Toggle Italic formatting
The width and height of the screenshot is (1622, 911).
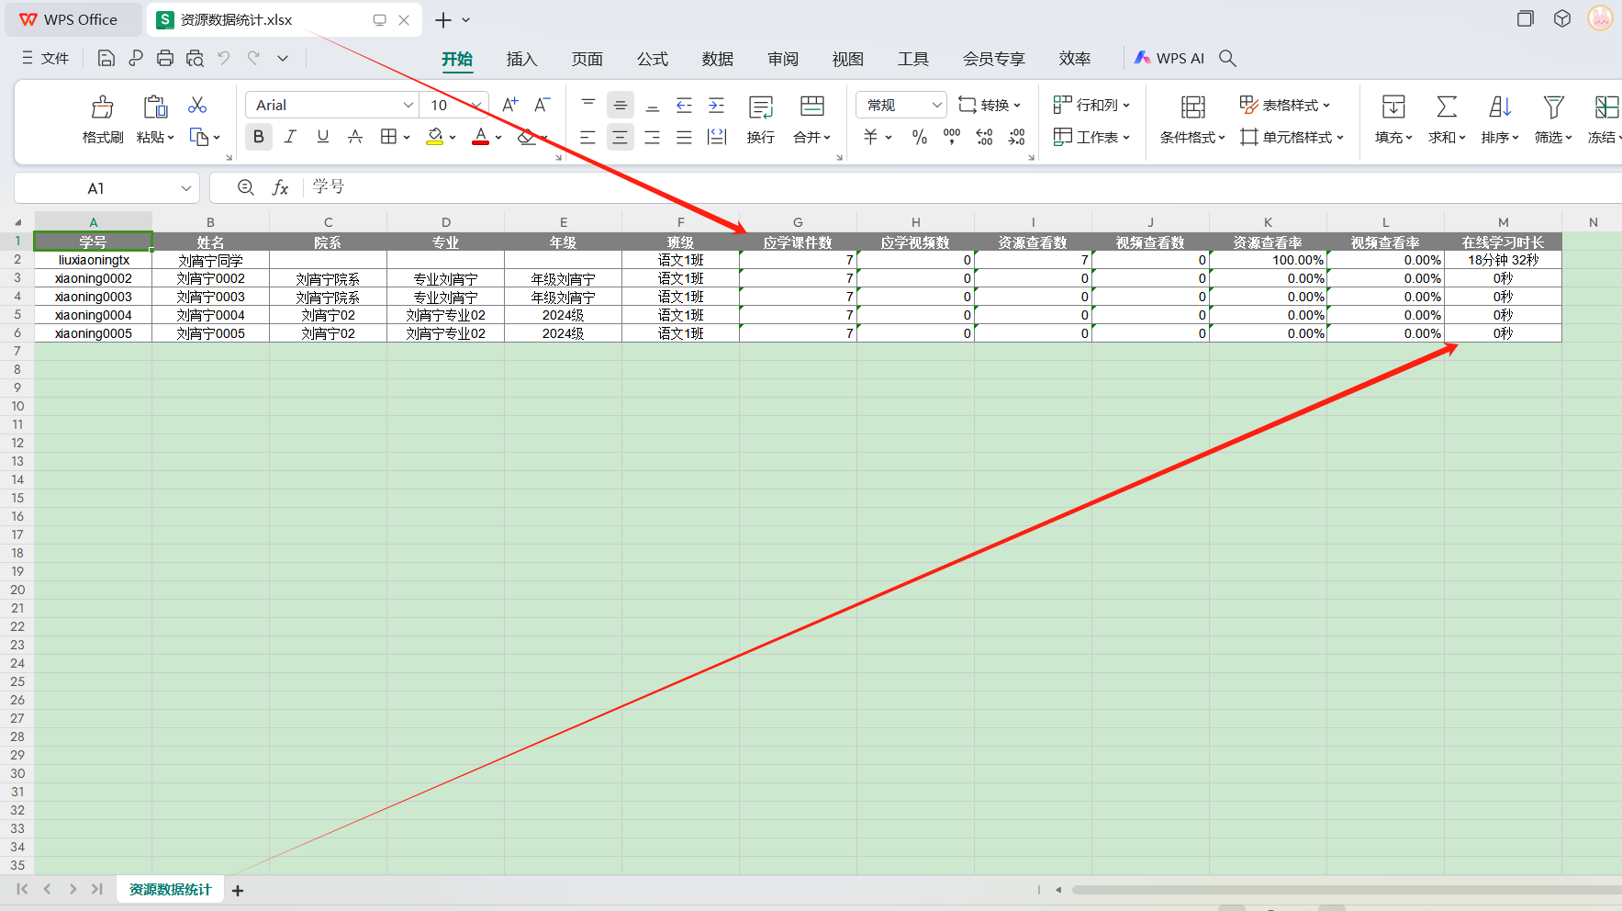290,137
